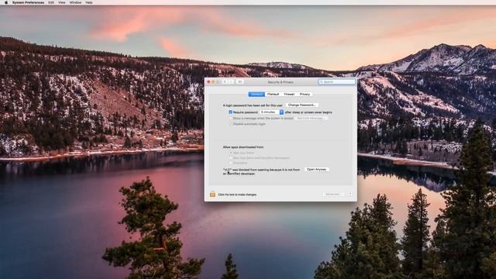
Task: Open the Edit menu
Action: 51,2
